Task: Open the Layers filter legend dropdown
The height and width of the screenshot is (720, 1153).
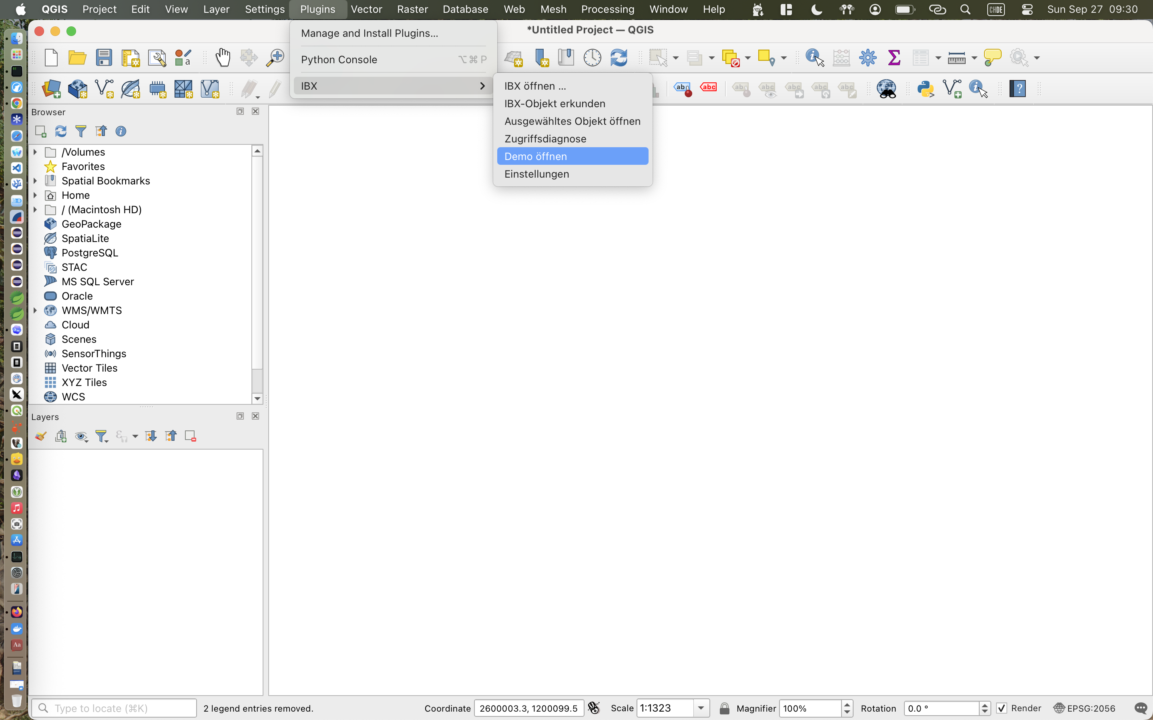Action: pos(102,436)
